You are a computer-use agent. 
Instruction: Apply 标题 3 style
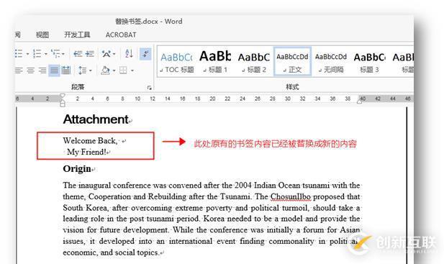tap(370, 62)
